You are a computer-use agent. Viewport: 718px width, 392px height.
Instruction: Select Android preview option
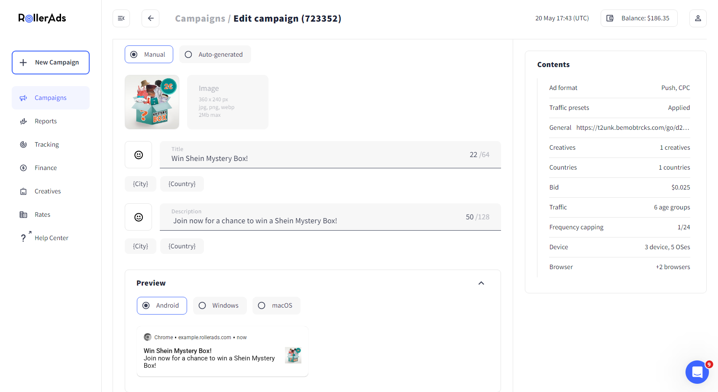(x=162, y=305)
